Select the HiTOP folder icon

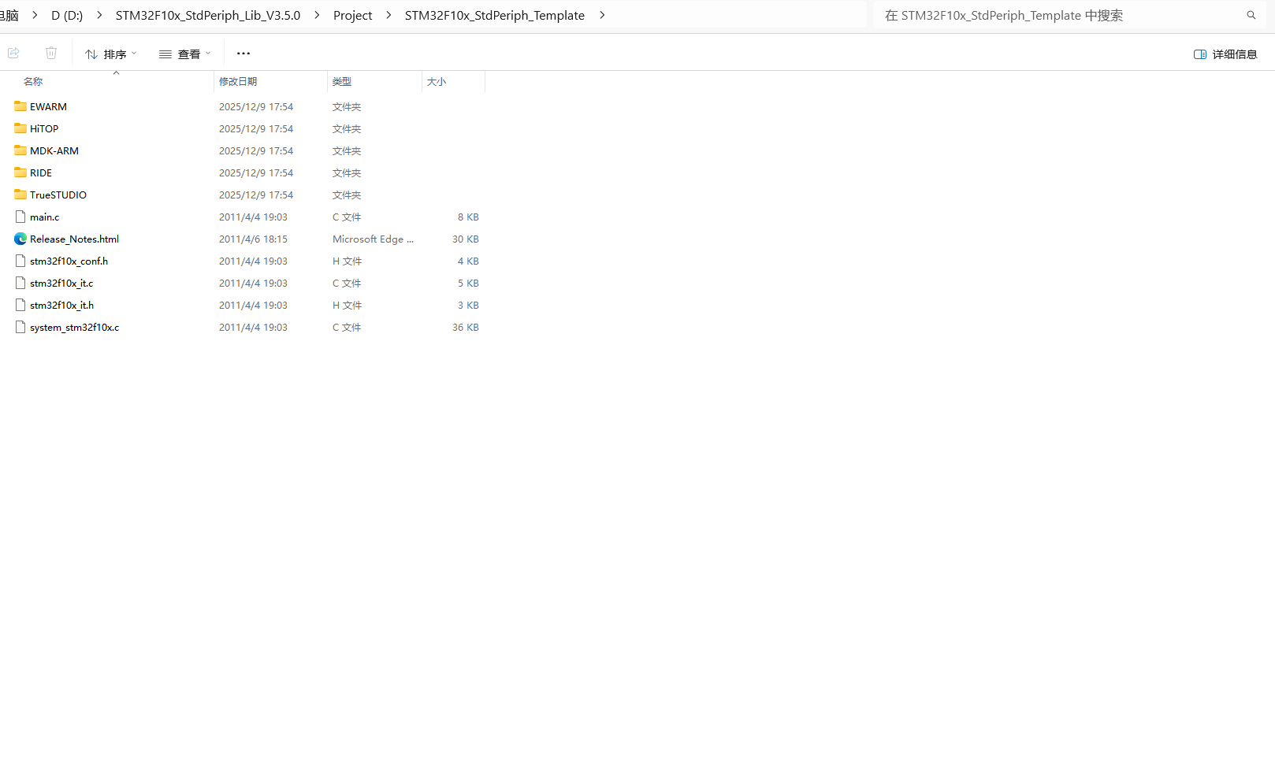tap(20, 128)
